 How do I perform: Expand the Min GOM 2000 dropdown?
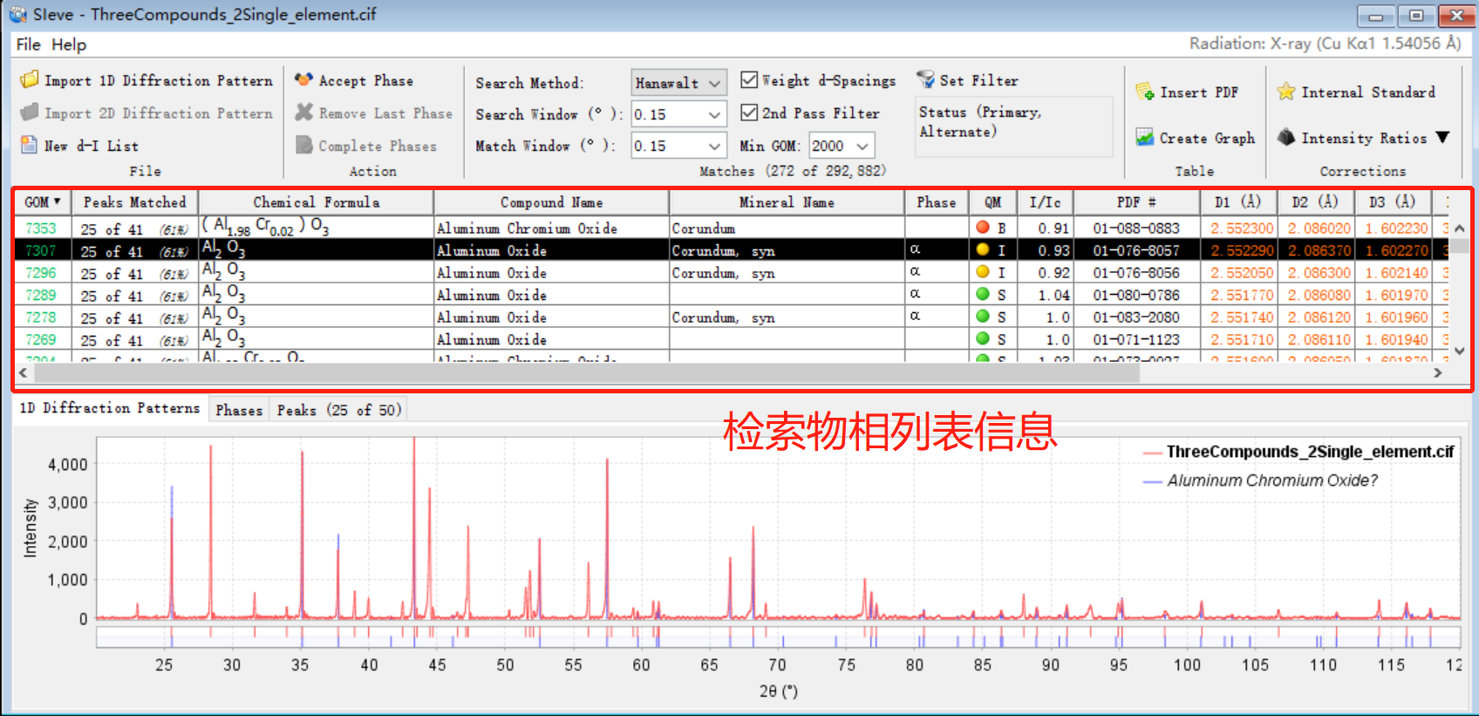click(x=862, y=146)
